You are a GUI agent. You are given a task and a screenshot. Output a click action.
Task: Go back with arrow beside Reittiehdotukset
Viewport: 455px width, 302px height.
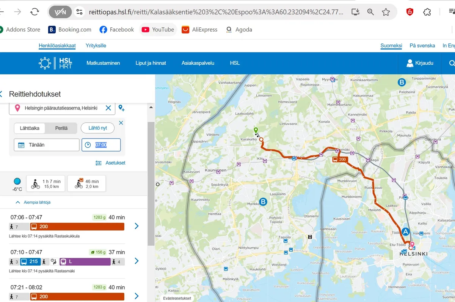click(x=2, y=94)
